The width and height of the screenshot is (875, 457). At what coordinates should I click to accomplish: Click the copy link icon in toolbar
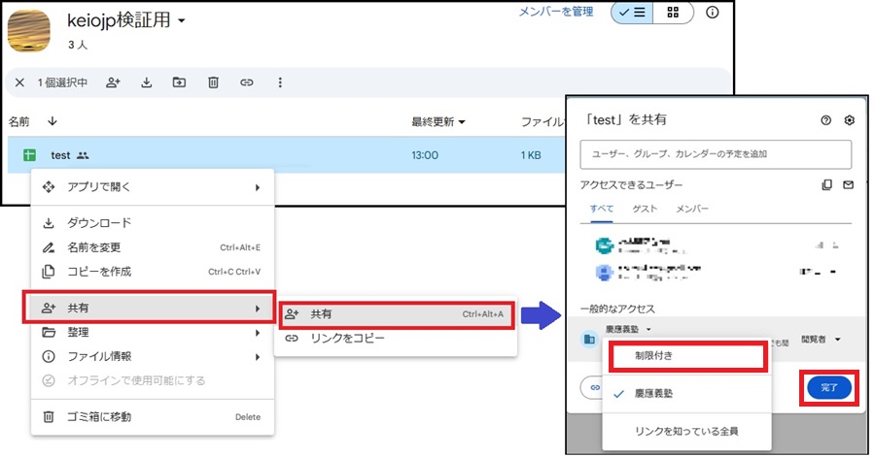[x=246, y=82]
